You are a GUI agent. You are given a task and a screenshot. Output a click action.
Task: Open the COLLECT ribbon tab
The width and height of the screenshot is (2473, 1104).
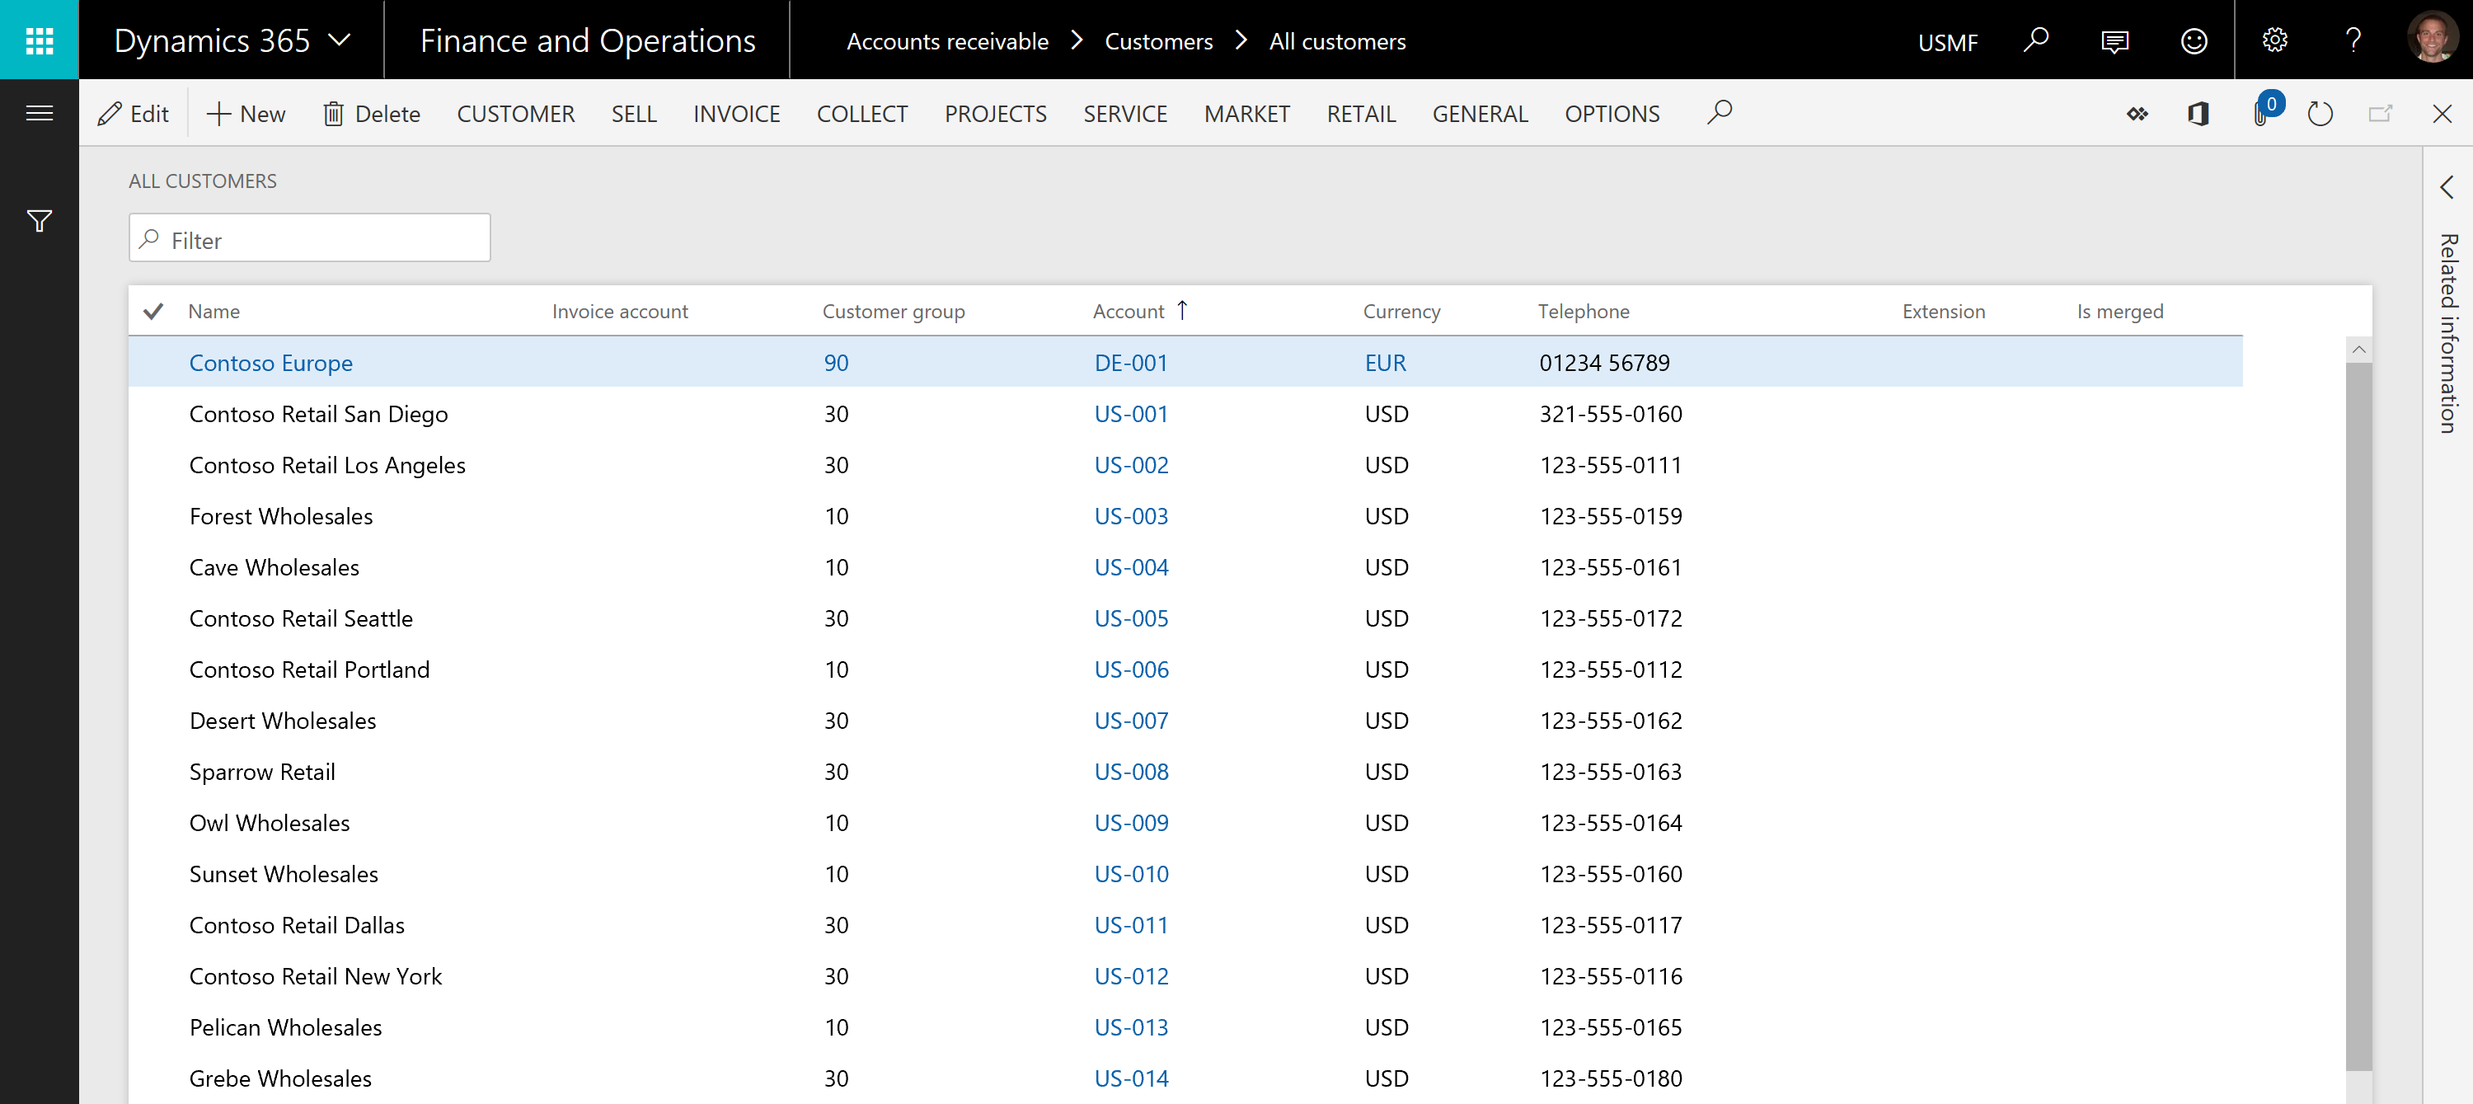863,112
